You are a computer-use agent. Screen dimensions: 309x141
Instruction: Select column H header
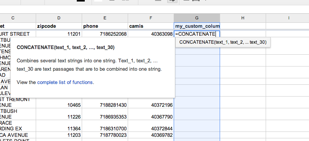point(243,18)
